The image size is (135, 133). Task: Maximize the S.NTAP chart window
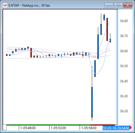118,5
